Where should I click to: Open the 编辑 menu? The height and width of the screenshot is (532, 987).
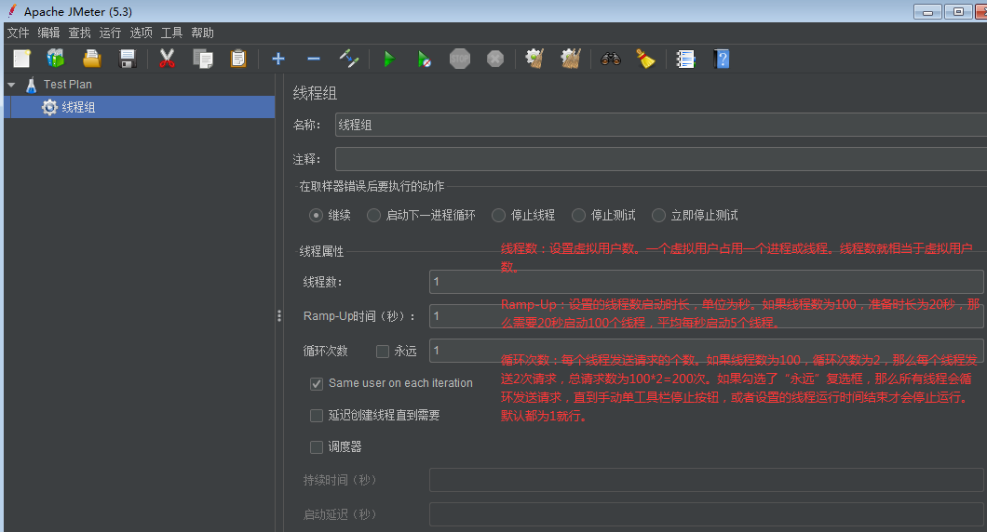click(48, 33)
